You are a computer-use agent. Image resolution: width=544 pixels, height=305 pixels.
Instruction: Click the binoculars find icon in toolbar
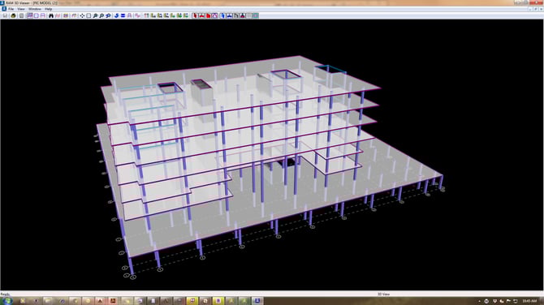coord(50,15)
